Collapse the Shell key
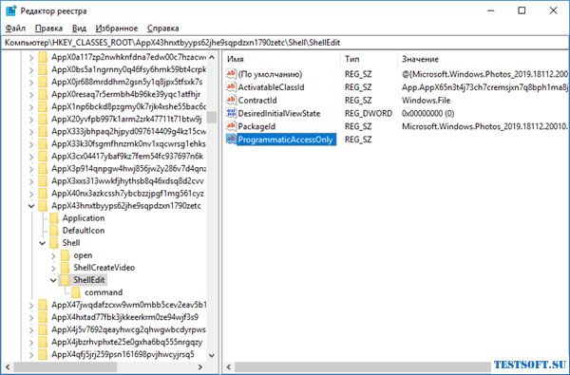 (x=43, y=243)
